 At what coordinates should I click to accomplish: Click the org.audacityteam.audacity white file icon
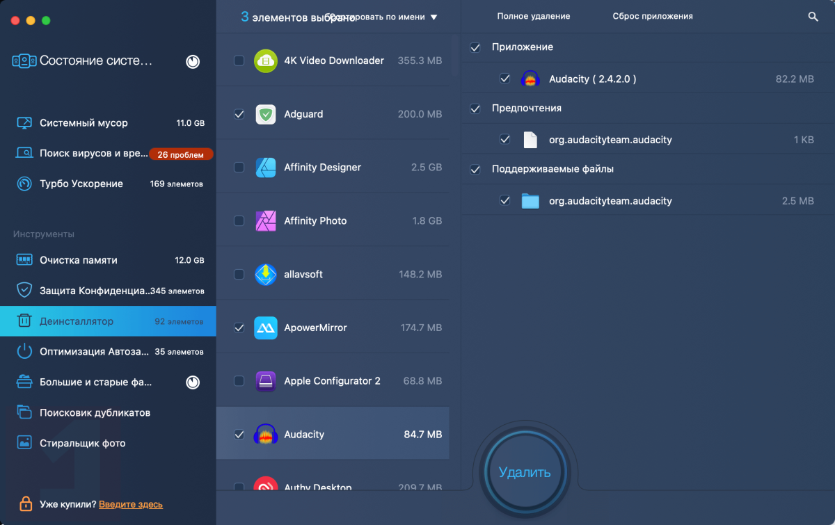pos(530,140)
